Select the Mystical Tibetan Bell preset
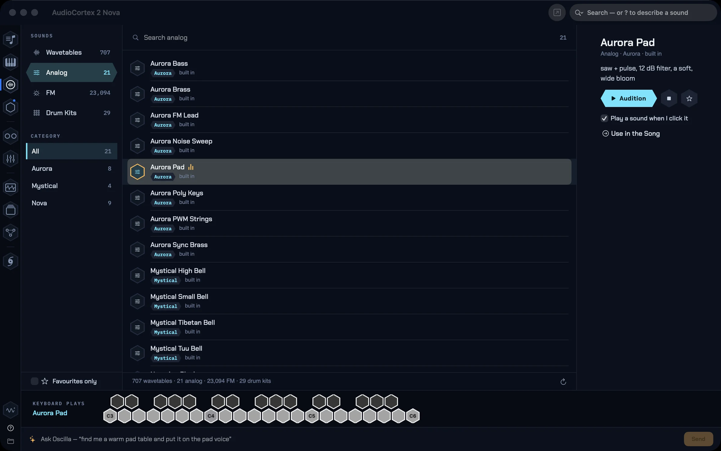The height and width of the screenshot is (451, 721). (x=349, y=327)
